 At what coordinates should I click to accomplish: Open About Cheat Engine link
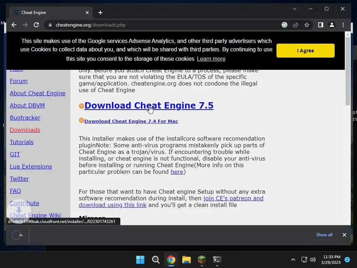pyautogui.click(x=37, y=94)
